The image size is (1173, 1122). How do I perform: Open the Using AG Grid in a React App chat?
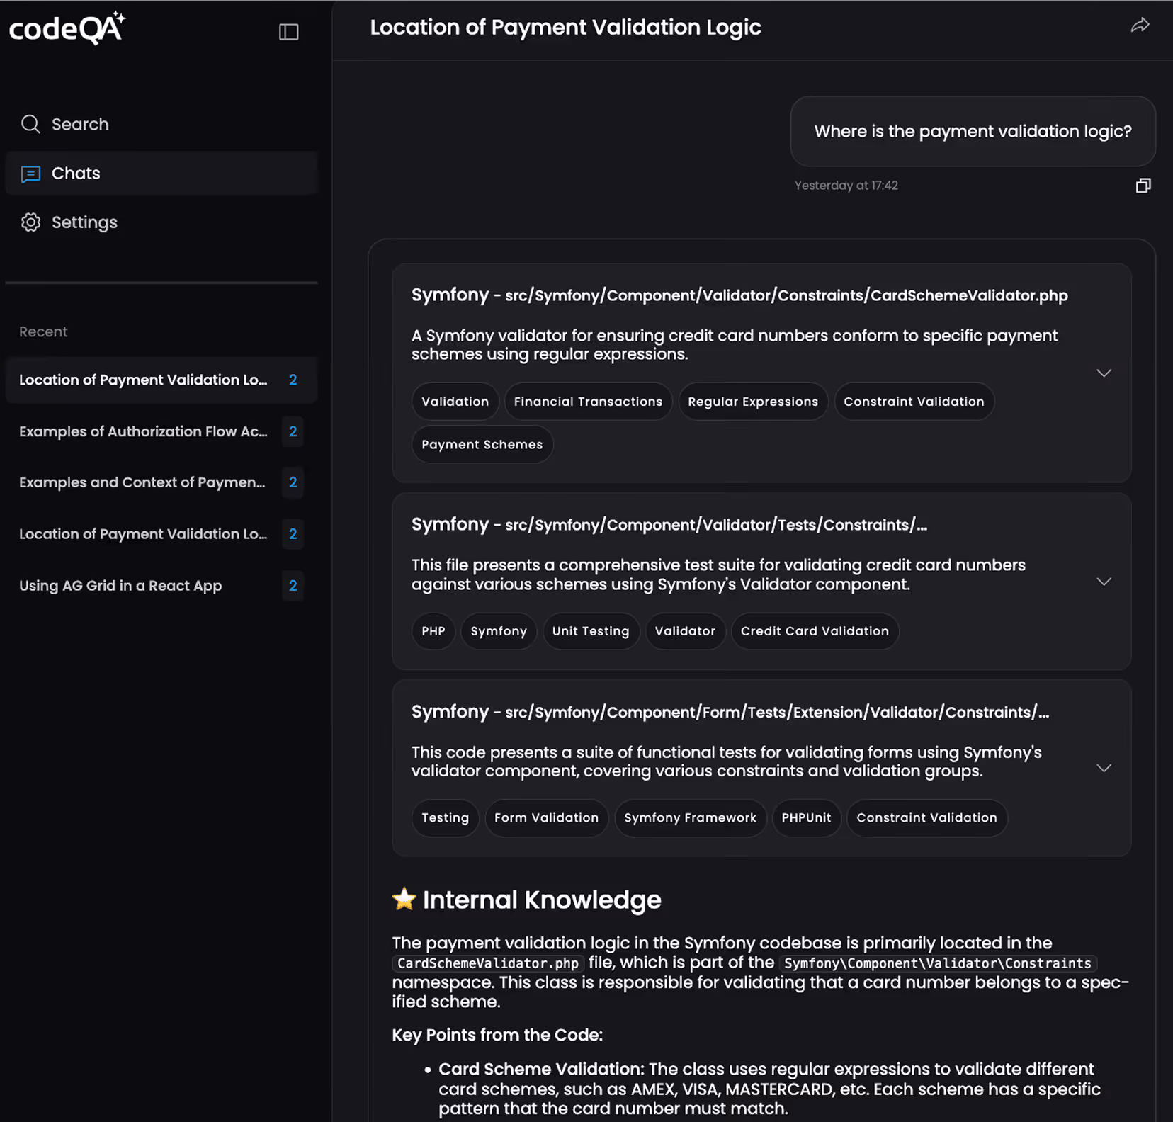[x=120, y=586]
